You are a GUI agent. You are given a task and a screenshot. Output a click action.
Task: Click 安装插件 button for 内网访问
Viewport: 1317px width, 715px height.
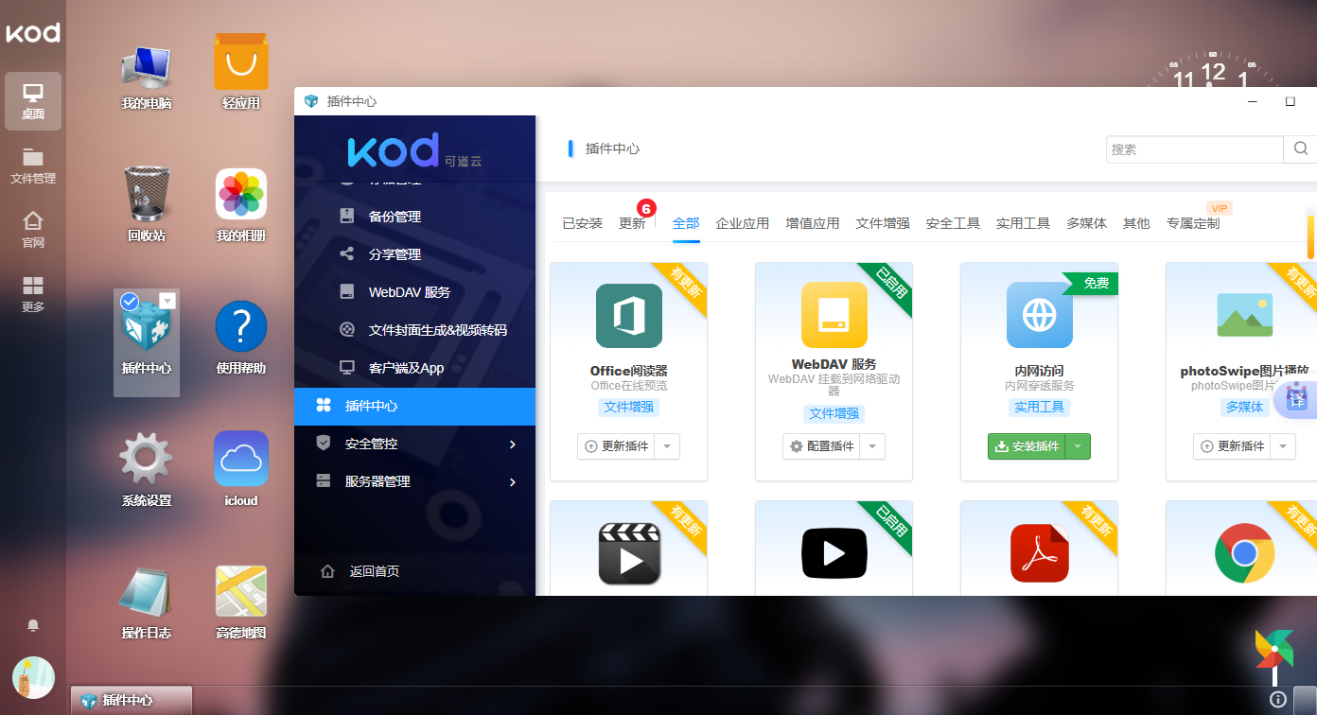(x=1027, y=446)
